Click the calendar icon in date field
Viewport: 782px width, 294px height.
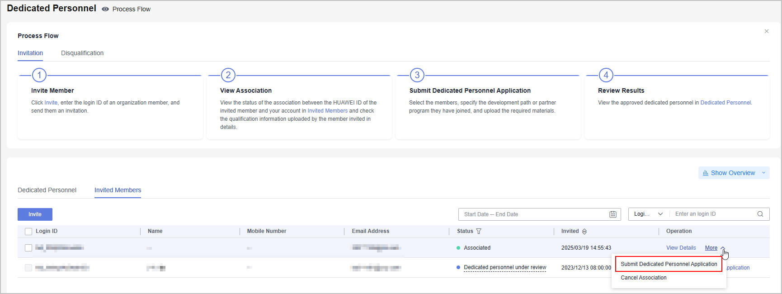click(x=613, y=214)
